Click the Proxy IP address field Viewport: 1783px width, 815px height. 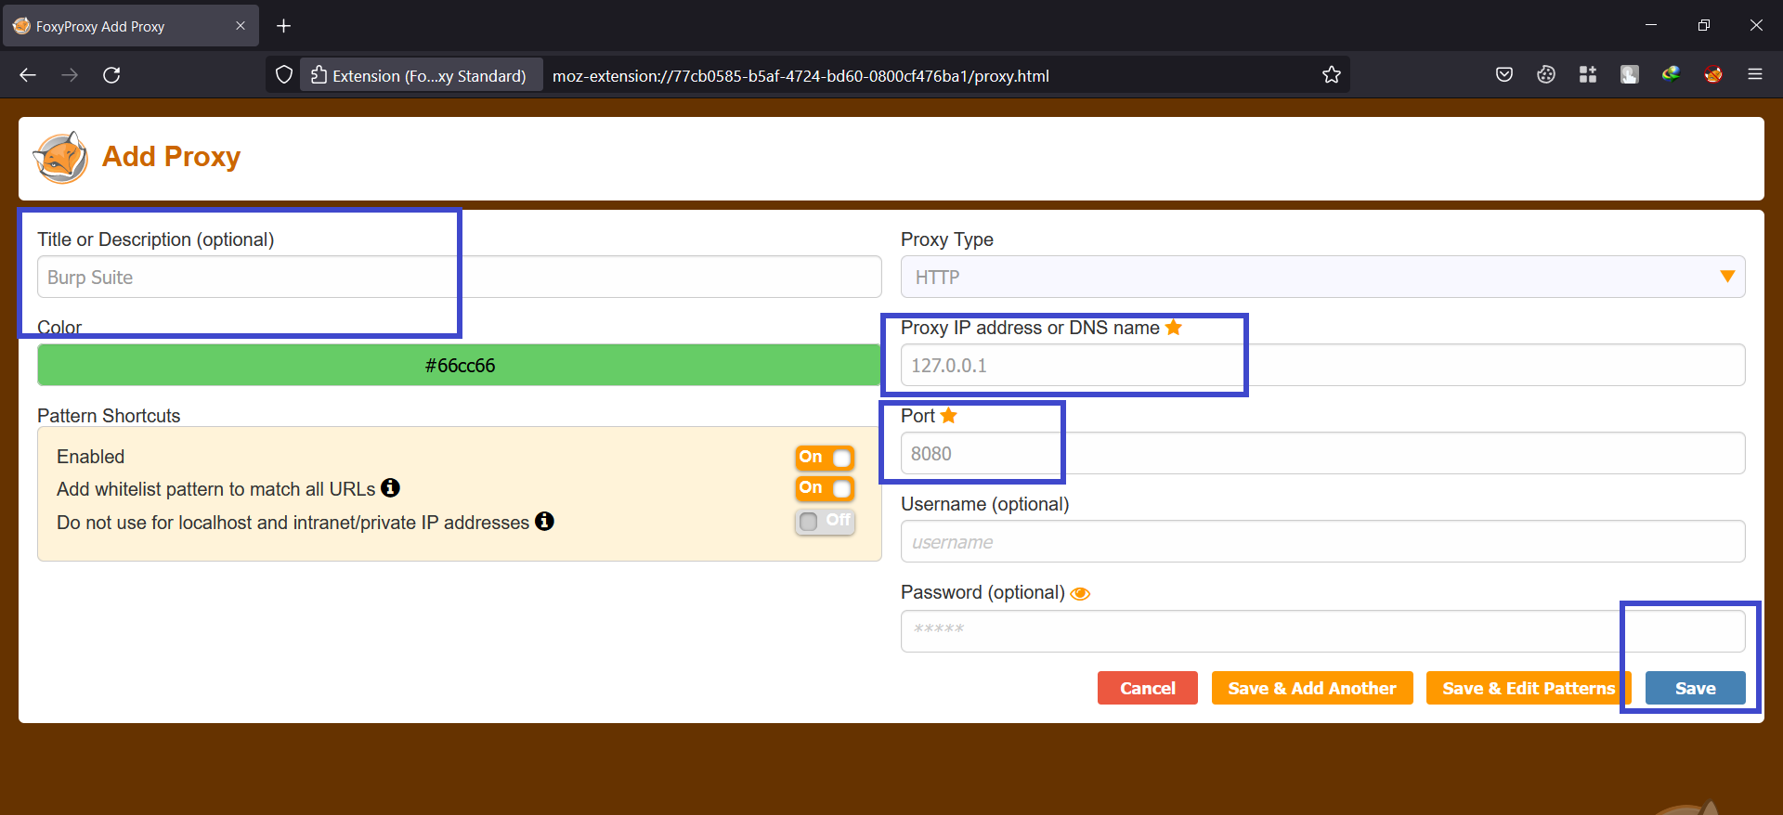[x=1322, y=365]
